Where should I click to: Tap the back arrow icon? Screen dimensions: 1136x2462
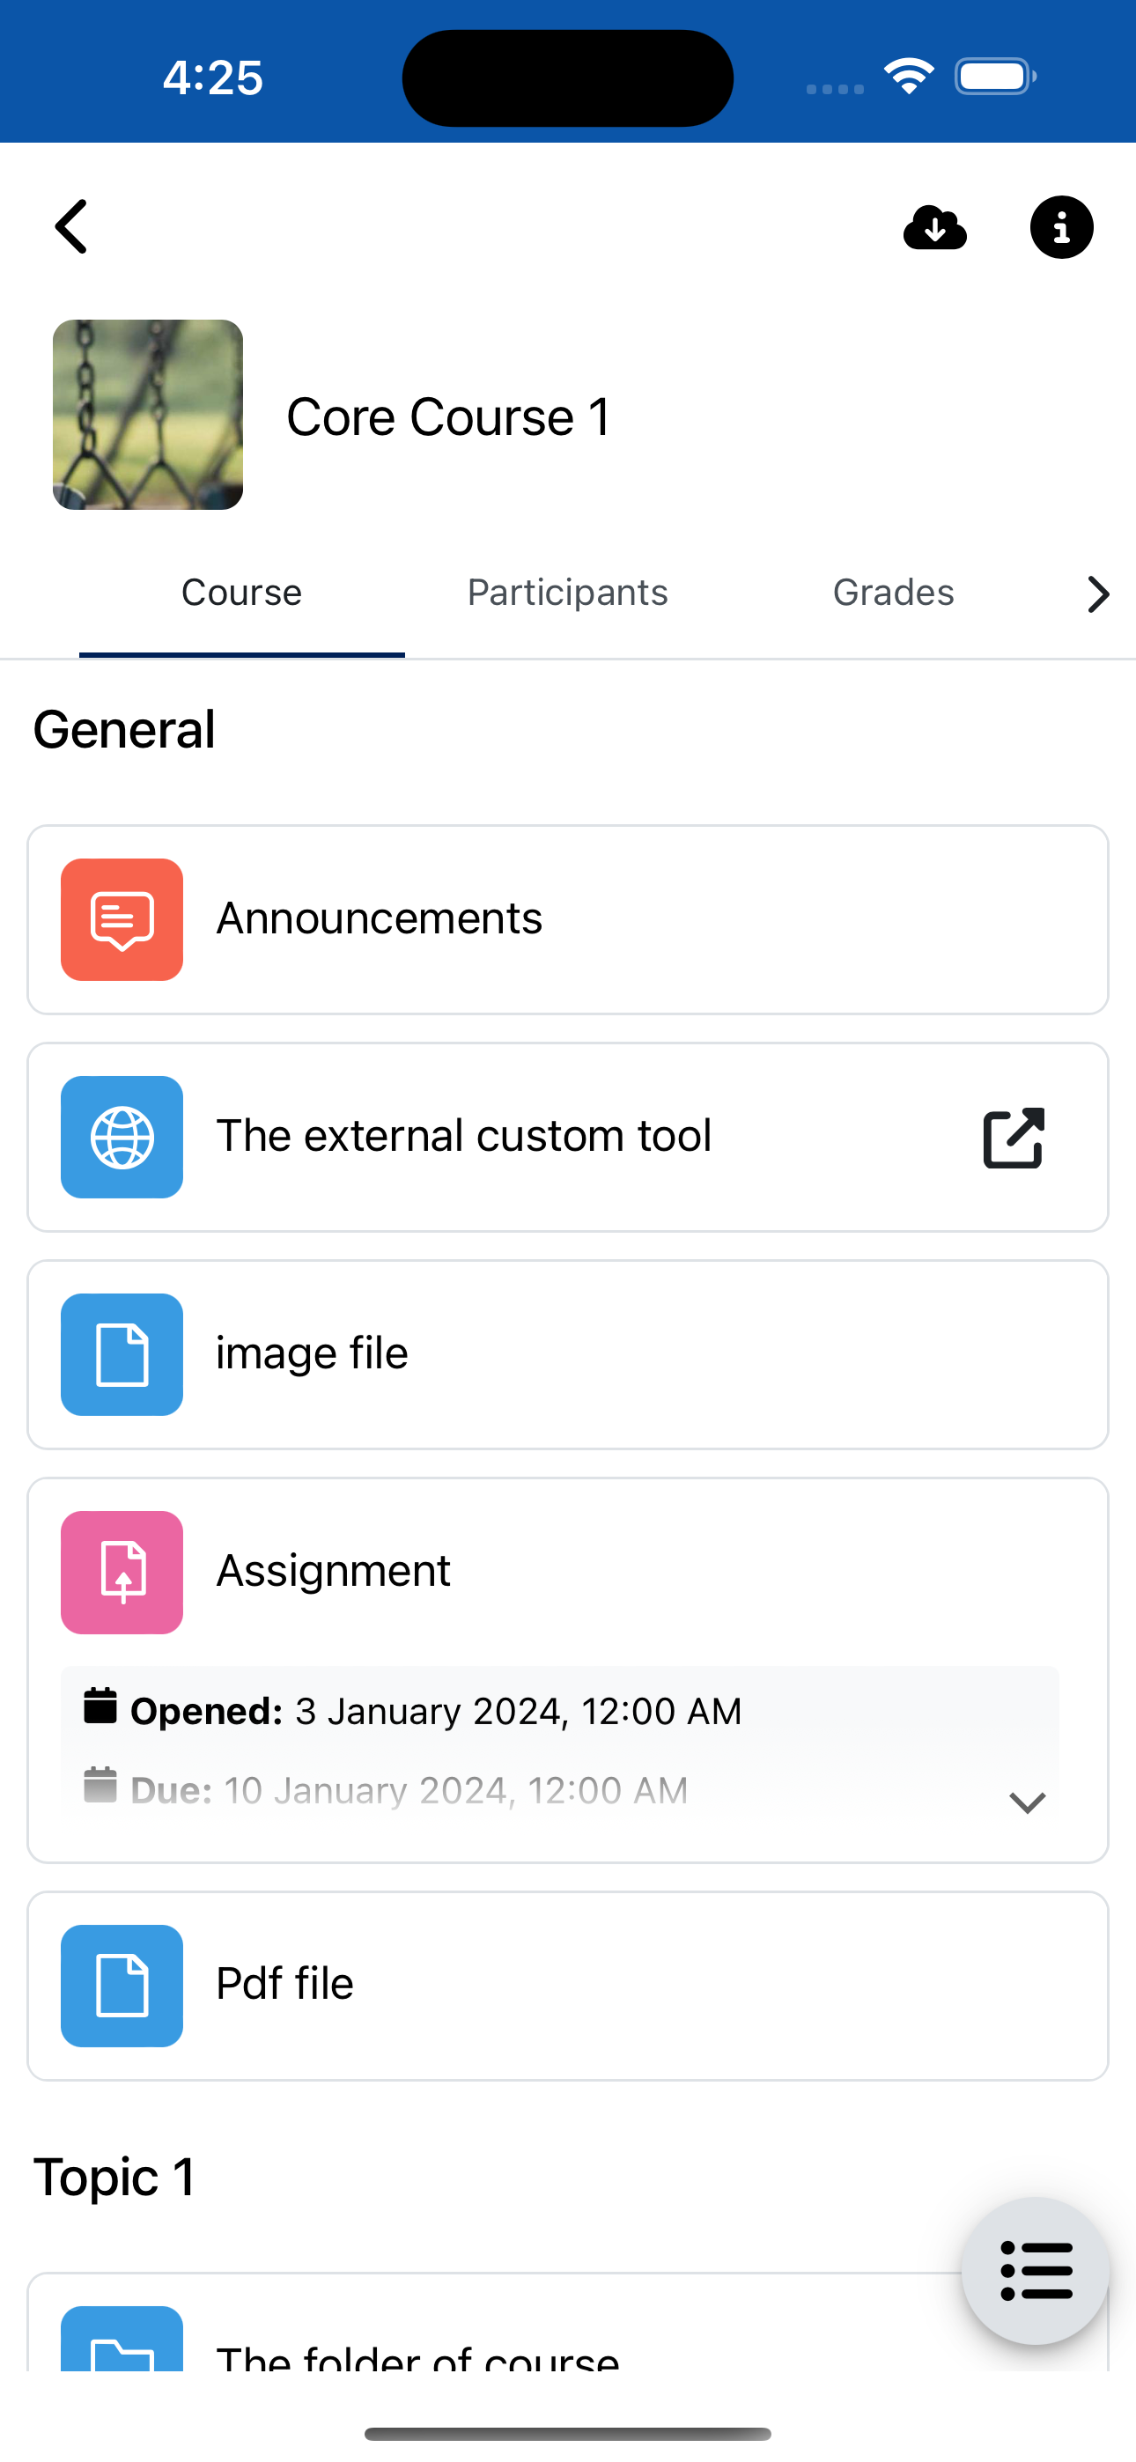tap(73, 226)
